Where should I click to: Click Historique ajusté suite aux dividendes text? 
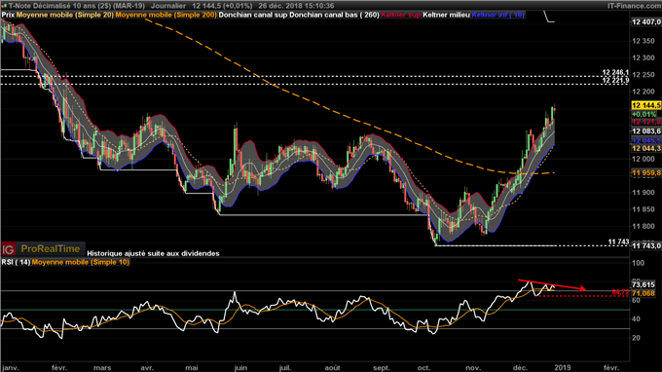click(153, 254)
